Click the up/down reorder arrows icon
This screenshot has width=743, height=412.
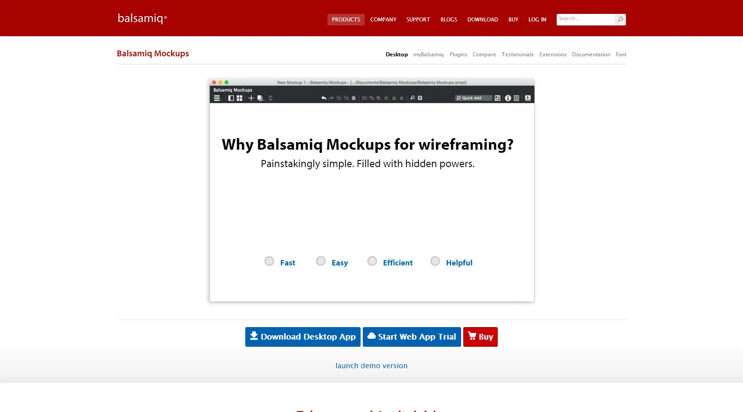pos(270,98)
